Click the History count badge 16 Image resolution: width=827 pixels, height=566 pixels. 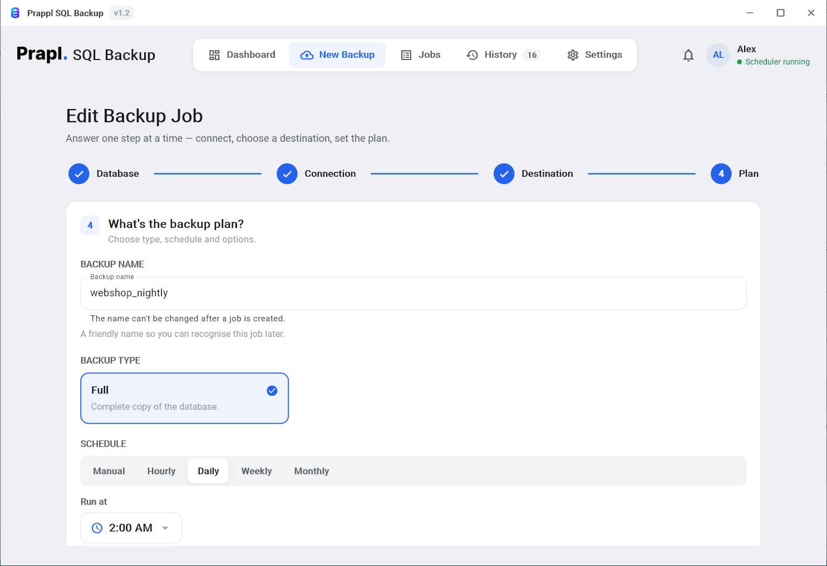(532, 55)
